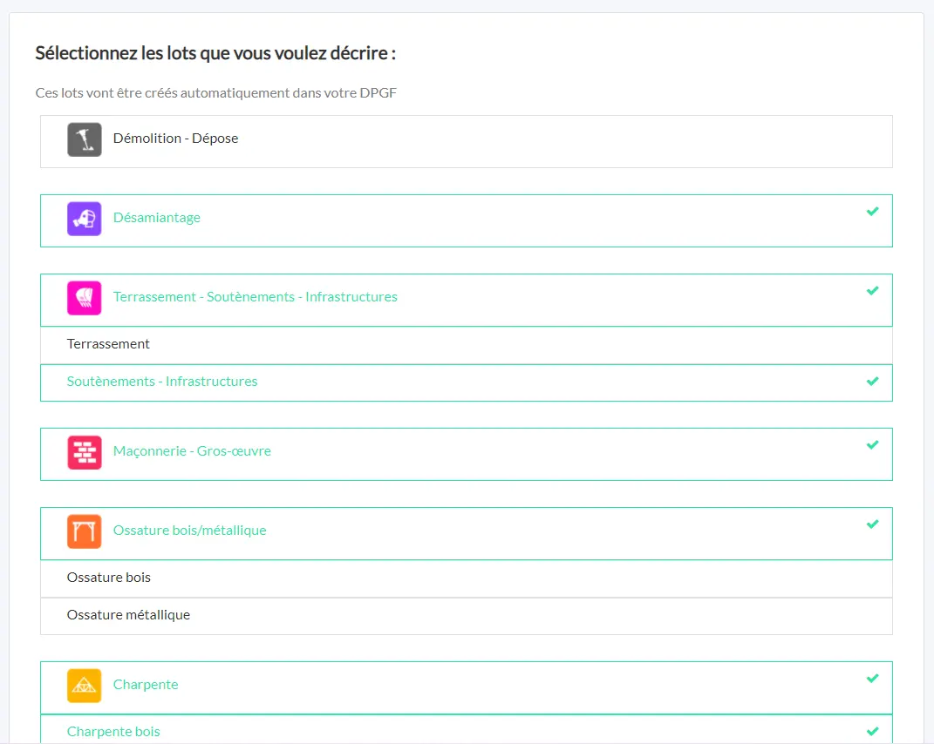Click the Soutènements - Infrastructures sub-lot label
Image resolution: width=934 pixels, height=744 pixels.
click(162, 382)
